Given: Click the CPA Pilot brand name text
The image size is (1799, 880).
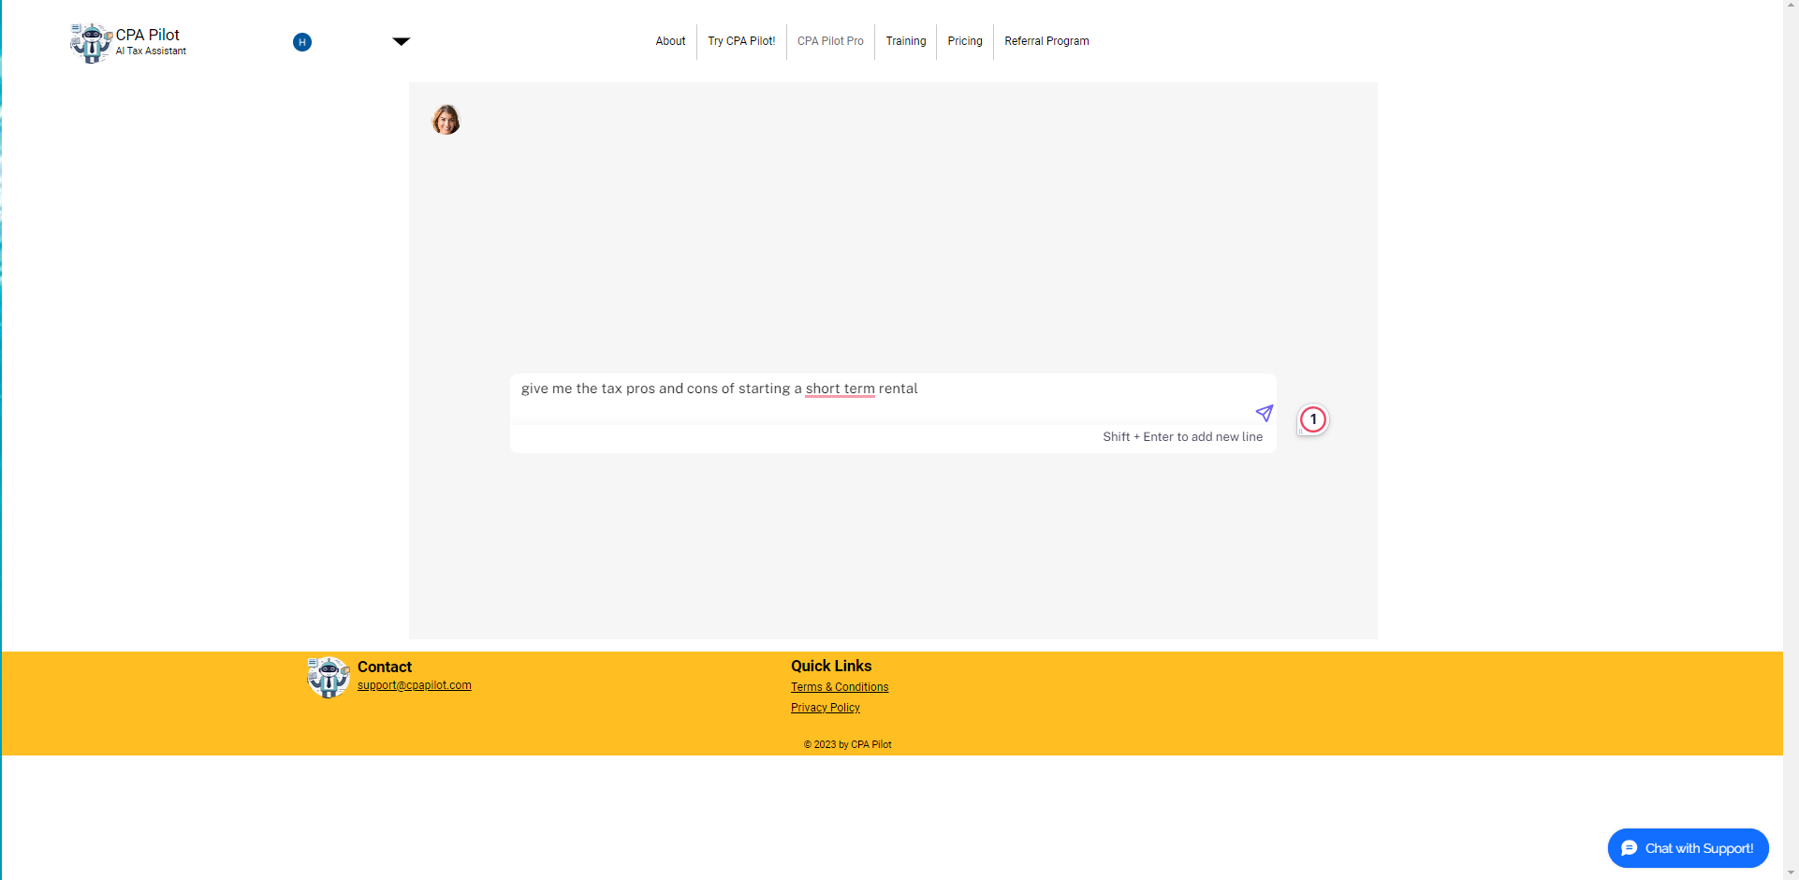Looking at the screenshot, I should coord(148,35).
